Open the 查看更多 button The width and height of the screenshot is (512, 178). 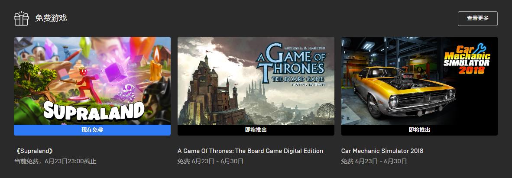[x=477, y=18]
